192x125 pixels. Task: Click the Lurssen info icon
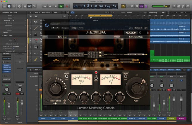coord(144,33)
